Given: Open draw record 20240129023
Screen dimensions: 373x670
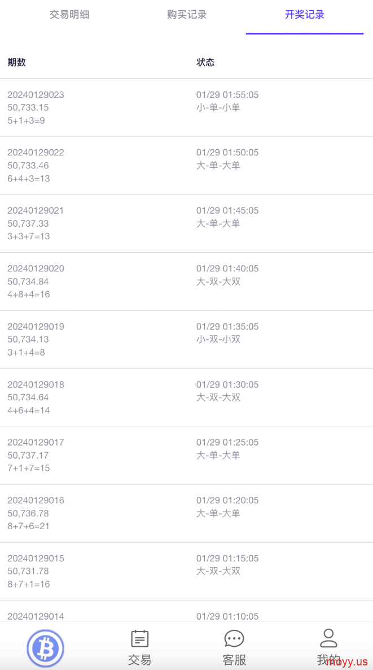Looking at the screenshot, I should [x=36, y=94].
